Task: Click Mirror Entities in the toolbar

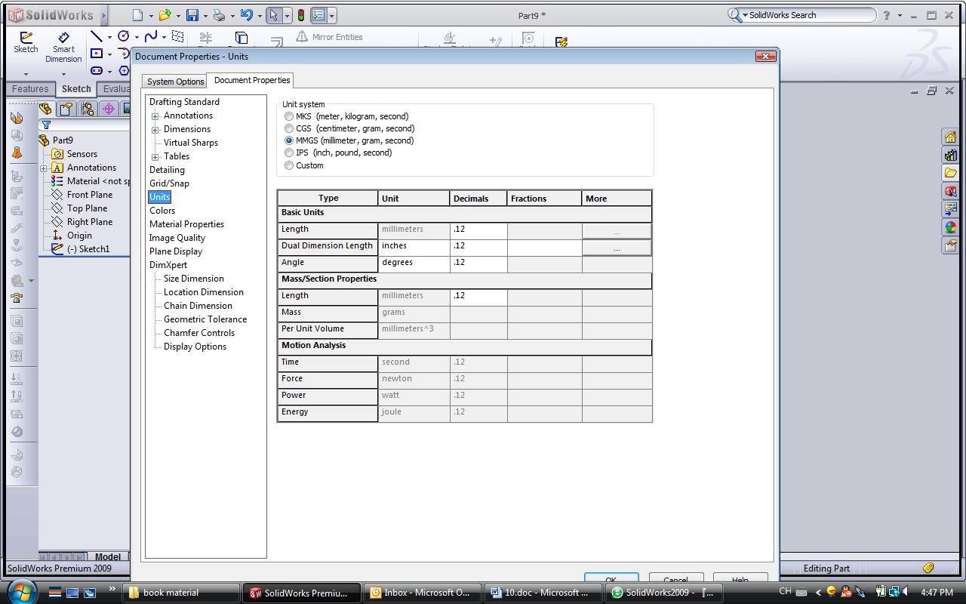Action: 329,37
